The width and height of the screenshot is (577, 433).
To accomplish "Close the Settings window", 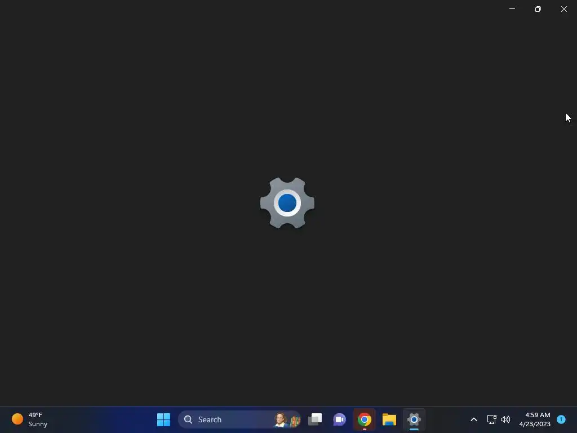I will pos(563,9).
